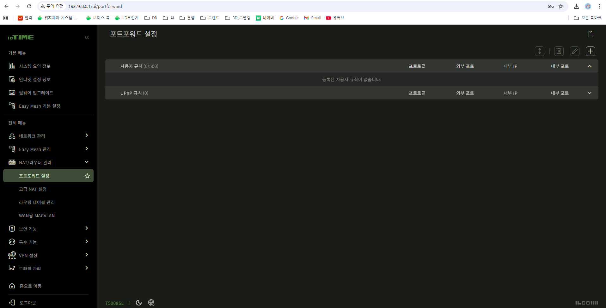Open 고급 NAT 설정 page
606x308 pixels.
tap(33, 189)
